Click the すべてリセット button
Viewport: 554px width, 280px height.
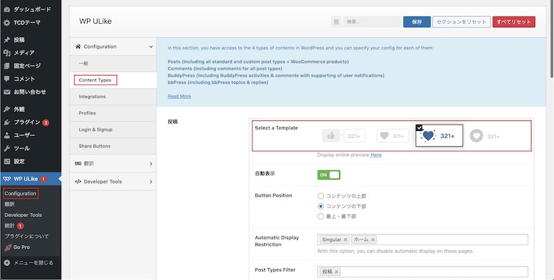pos(514,22)
